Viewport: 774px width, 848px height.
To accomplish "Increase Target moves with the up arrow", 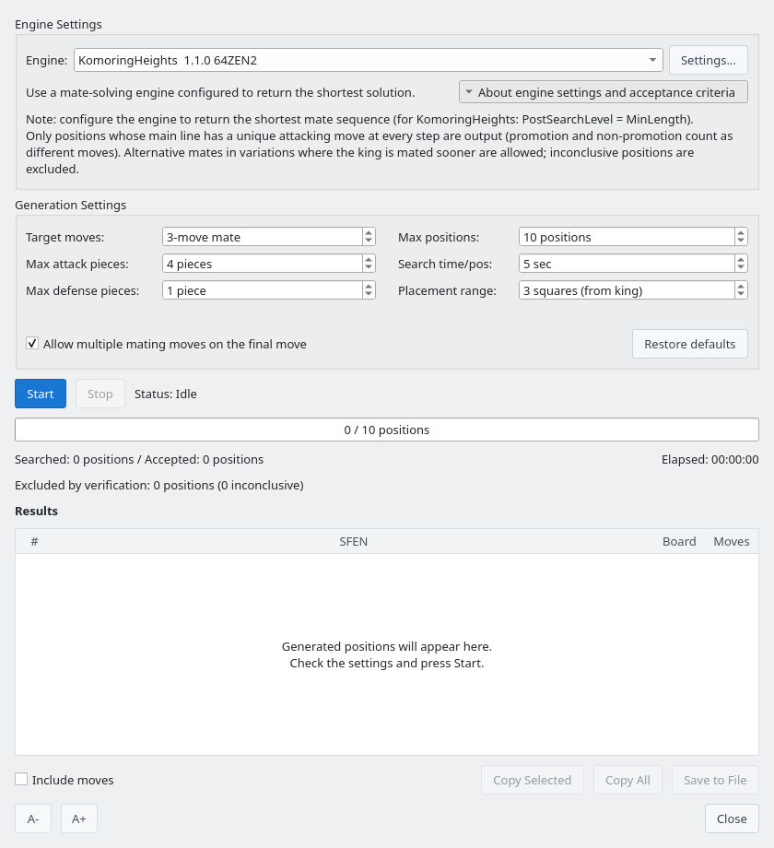I will [x=369, y=232].
